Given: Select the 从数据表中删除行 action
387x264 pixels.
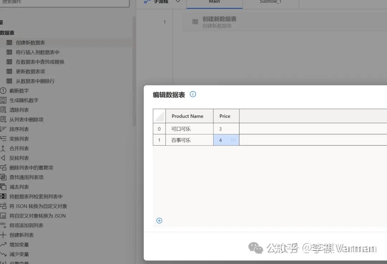Looking at the screenshot, I should click(36, 81).
